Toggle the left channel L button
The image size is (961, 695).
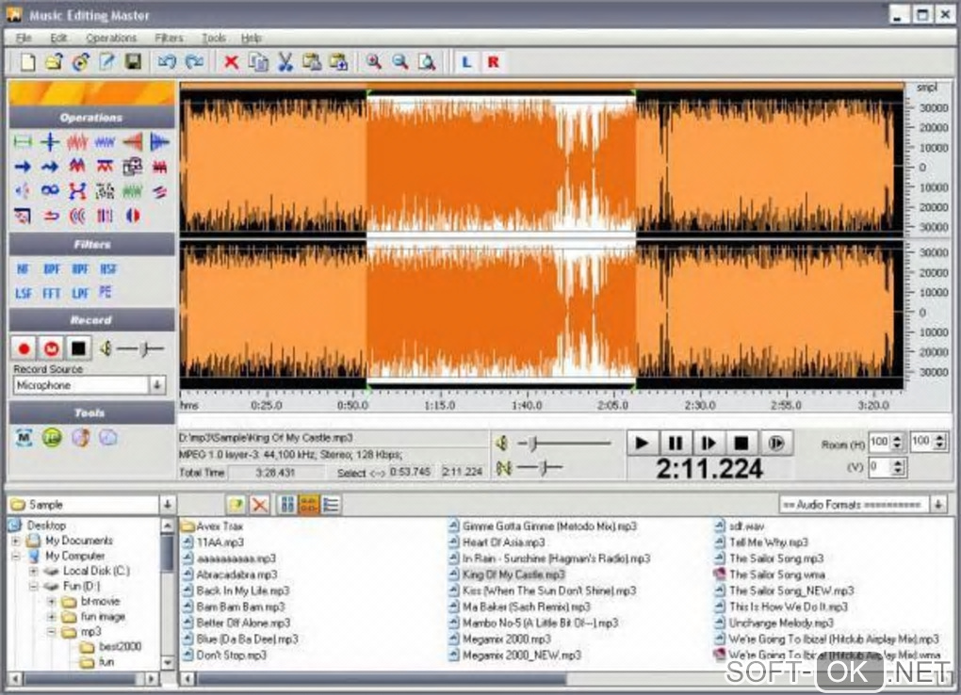click(465, 62)
